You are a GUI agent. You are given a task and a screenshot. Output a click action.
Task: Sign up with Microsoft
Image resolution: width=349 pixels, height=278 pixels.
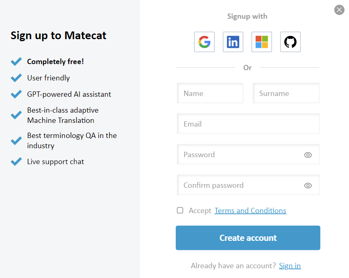tap(261, 42)
